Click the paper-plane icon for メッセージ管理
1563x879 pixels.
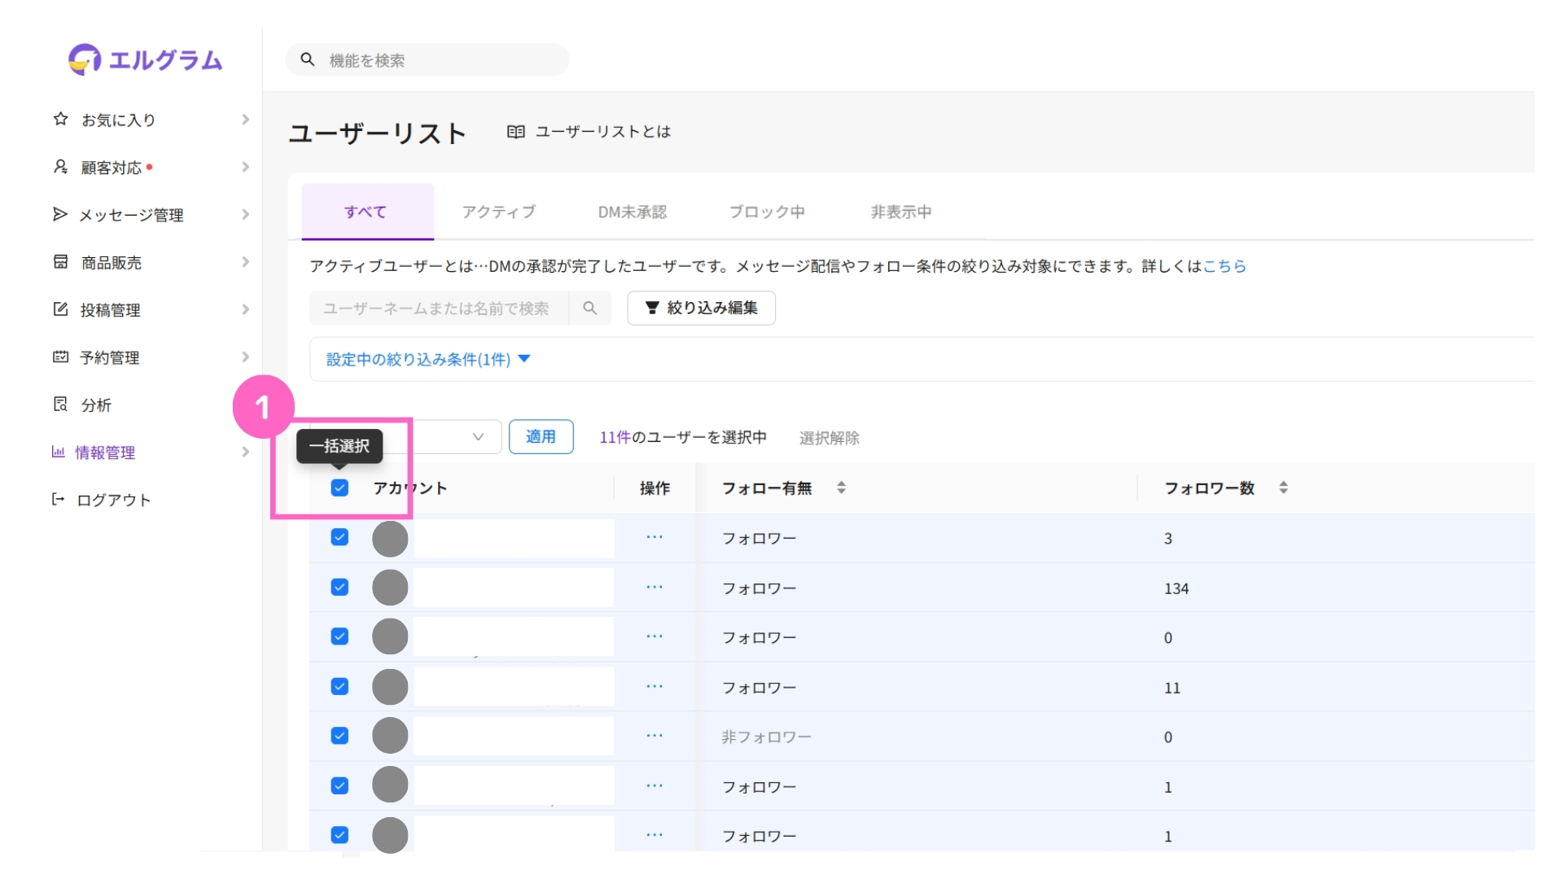(59, 214)
